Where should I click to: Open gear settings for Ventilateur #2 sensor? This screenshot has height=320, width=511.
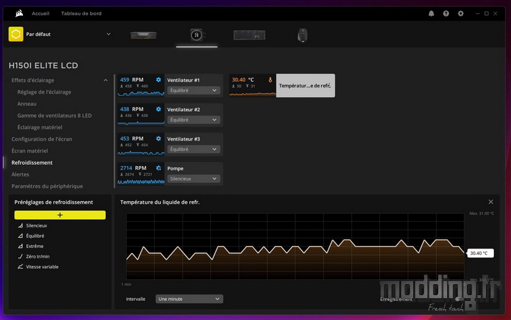tap(158, 109)
